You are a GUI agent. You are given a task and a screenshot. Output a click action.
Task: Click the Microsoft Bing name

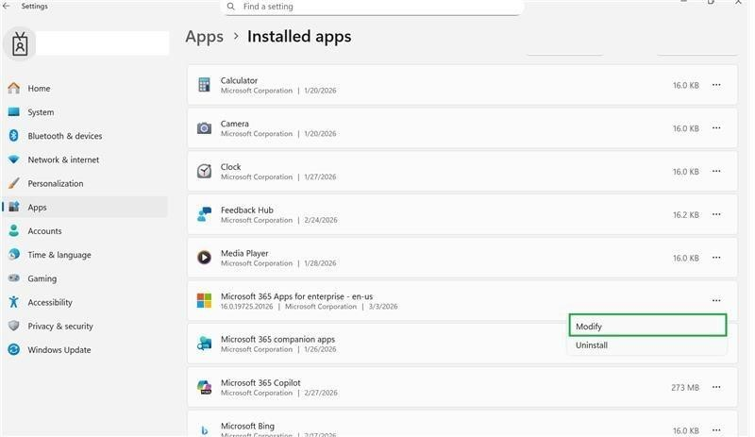point(247,426)
